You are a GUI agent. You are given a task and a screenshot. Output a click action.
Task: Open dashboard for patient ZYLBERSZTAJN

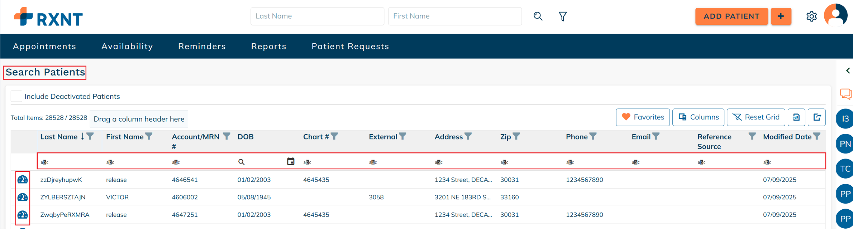pyautogui.click(x=23, y=197)
